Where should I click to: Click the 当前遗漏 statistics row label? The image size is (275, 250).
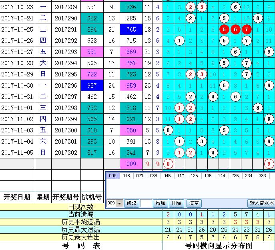click(81, 214)
